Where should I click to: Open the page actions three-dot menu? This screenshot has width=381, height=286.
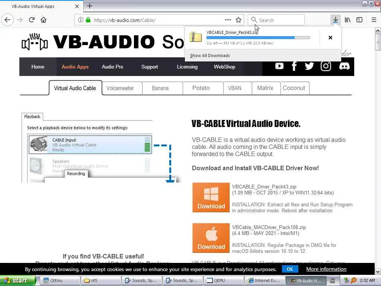pyautogui.click(x=228, y=20)
